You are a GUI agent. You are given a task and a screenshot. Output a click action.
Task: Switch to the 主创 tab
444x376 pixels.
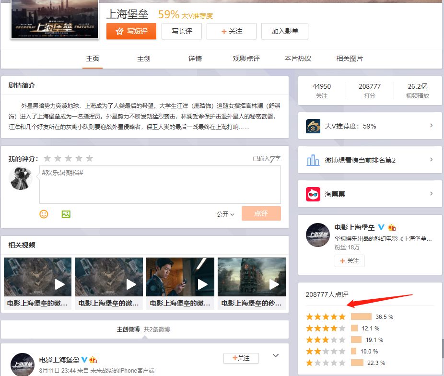click(144, 59)
